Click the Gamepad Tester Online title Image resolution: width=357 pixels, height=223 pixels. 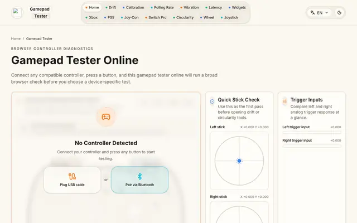click(75, 60)
